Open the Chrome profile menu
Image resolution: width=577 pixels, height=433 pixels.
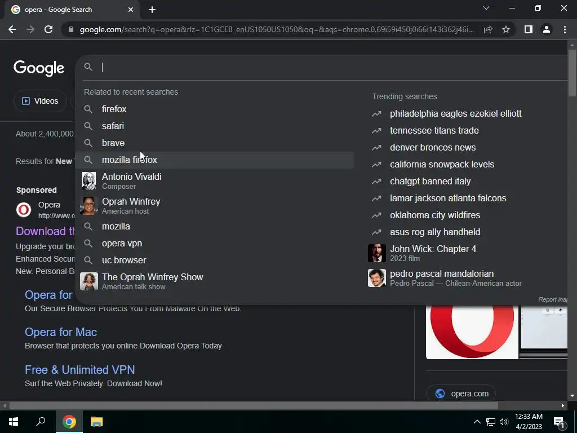click(547, 29)
